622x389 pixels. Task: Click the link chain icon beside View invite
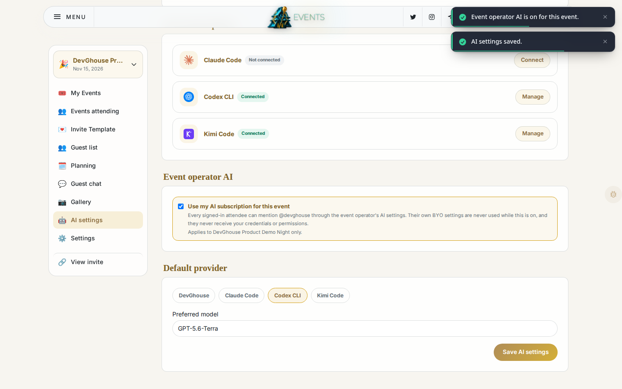(x=62, y=262)
